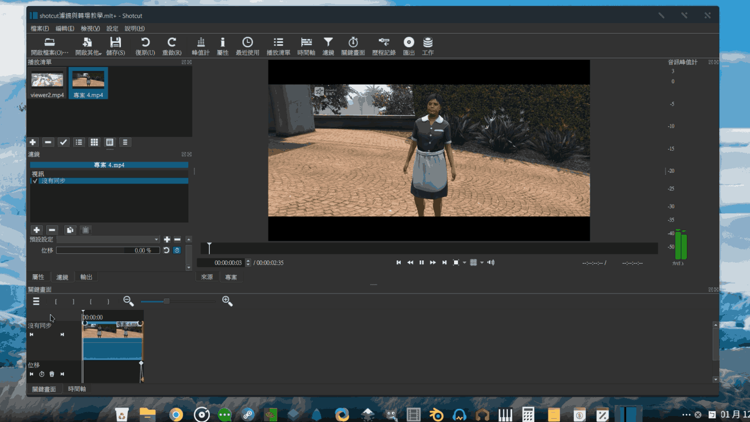Skip to end in player controls

(445, 263)
